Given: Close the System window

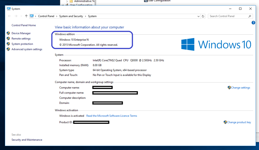Looking at the screenshot, I should tap(250, 9).
